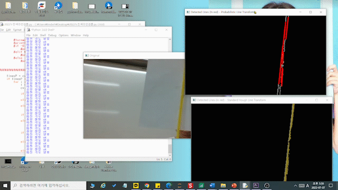Click the taskbar search box
Viewport: 338px width, 190px height.
point(49,185)
